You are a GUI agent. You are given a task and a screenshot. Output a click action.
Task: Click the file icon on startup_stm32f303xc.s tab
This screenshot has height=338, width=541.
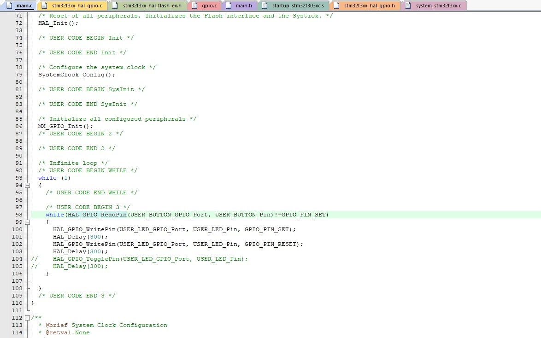265,6
